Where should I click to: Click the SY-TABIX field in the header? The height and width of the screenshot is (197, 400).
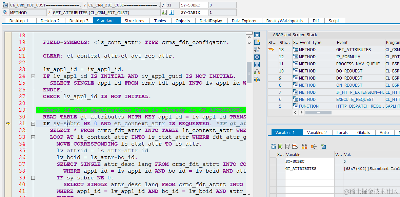194,13
